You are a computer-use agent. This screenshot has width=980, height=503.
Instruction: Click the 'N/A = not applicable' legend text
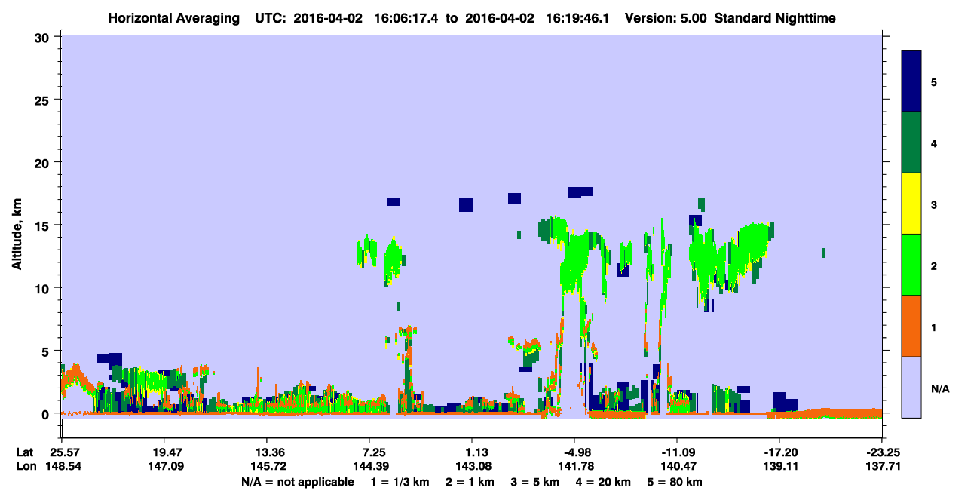coord(297,482)
